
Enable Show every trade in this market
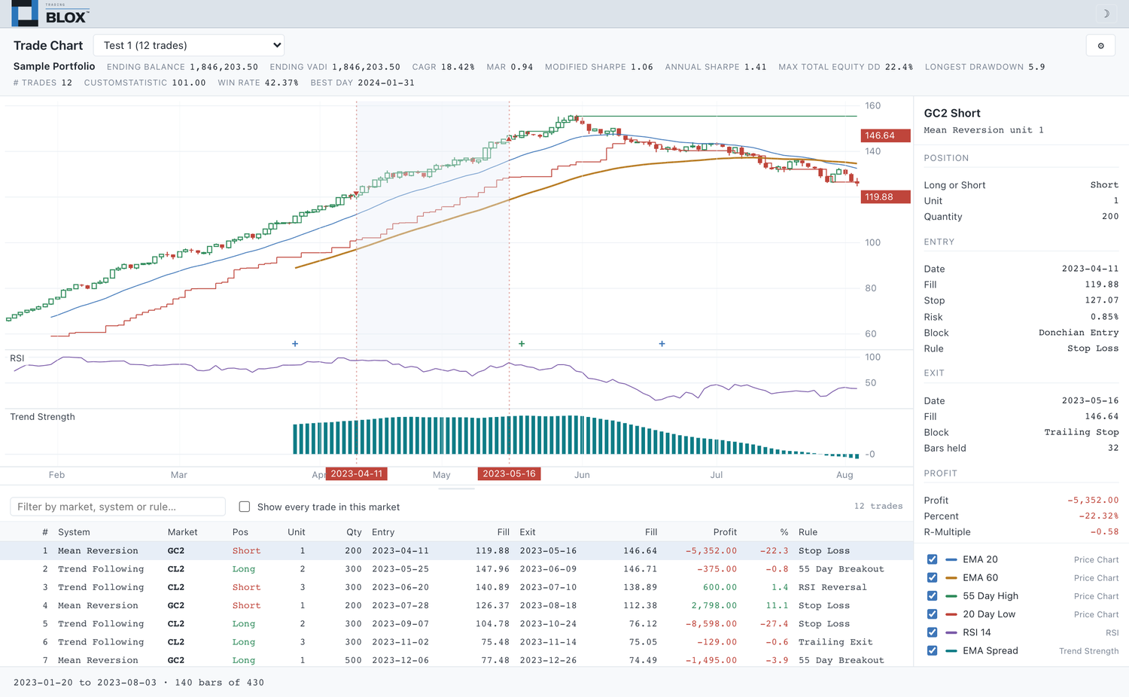245,507
